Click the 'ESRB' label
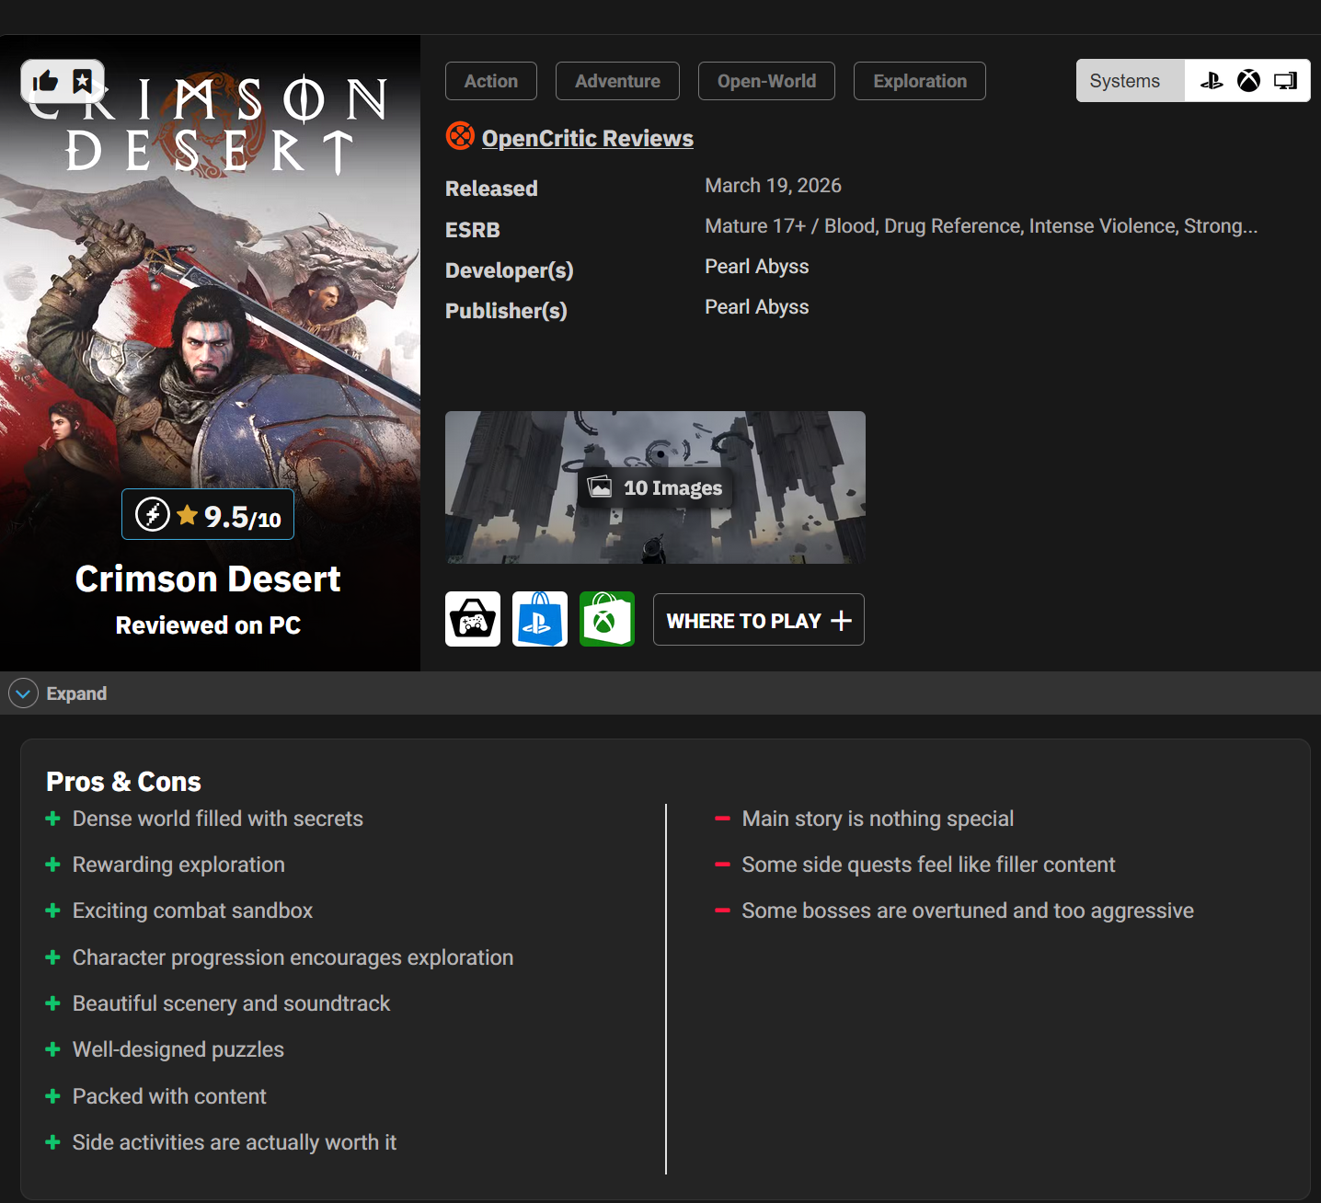The image size is (1321, 1203). [x=473, y=230]
